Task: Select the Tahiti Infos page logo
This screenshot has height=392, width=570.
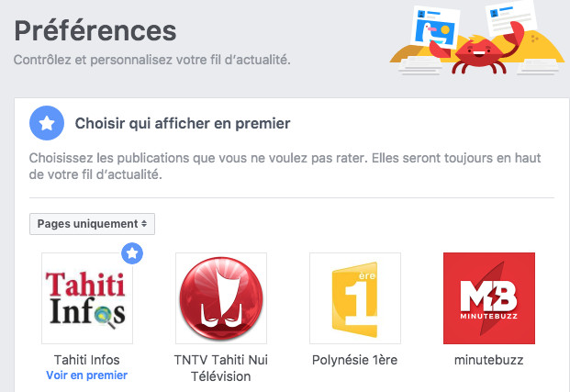Action: tap(87, 298)
